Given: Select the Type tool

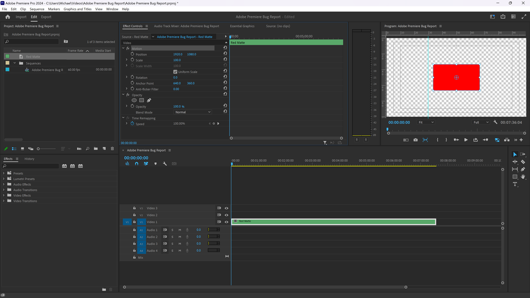Looking at the screenshot, I should click(515, 185).
